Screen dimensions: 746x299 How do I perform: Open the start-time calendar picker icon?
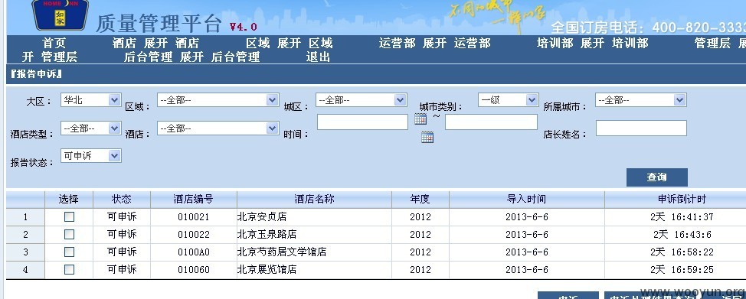pos(420,119)
